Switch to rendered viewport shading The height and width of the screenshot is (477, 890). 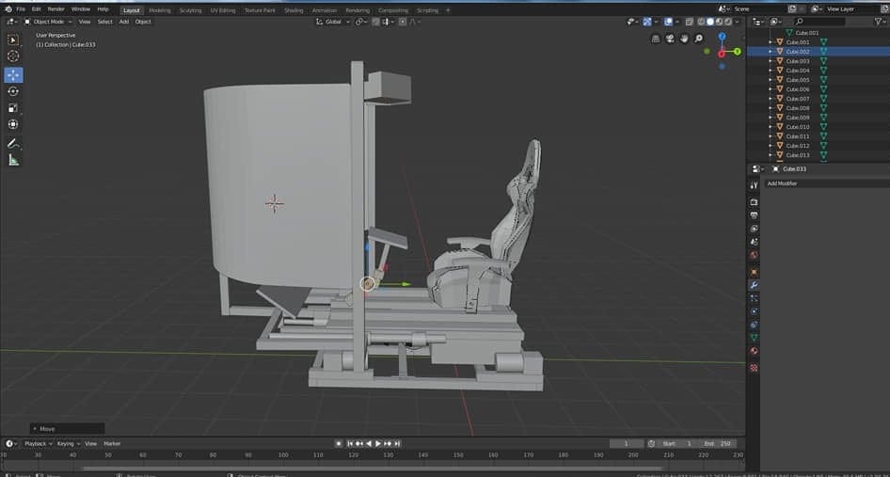tap(727, 22)
